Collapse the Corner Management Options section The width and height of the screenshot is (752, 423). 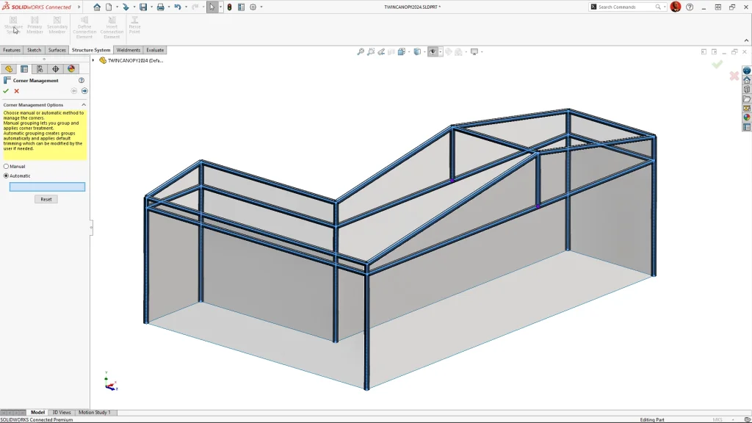click(84, 105)
